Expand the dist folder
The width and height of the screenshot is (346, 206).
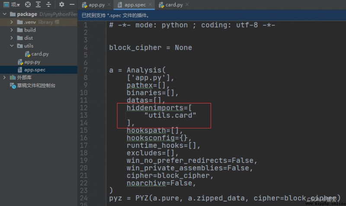[x=12, y=38]
